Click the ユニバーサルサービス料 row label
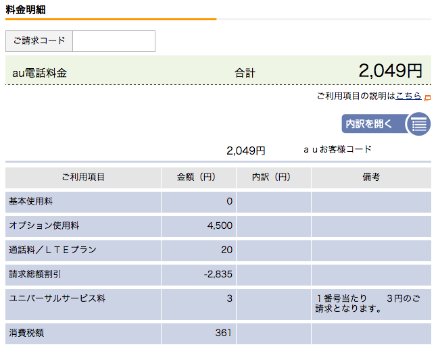 57,298
